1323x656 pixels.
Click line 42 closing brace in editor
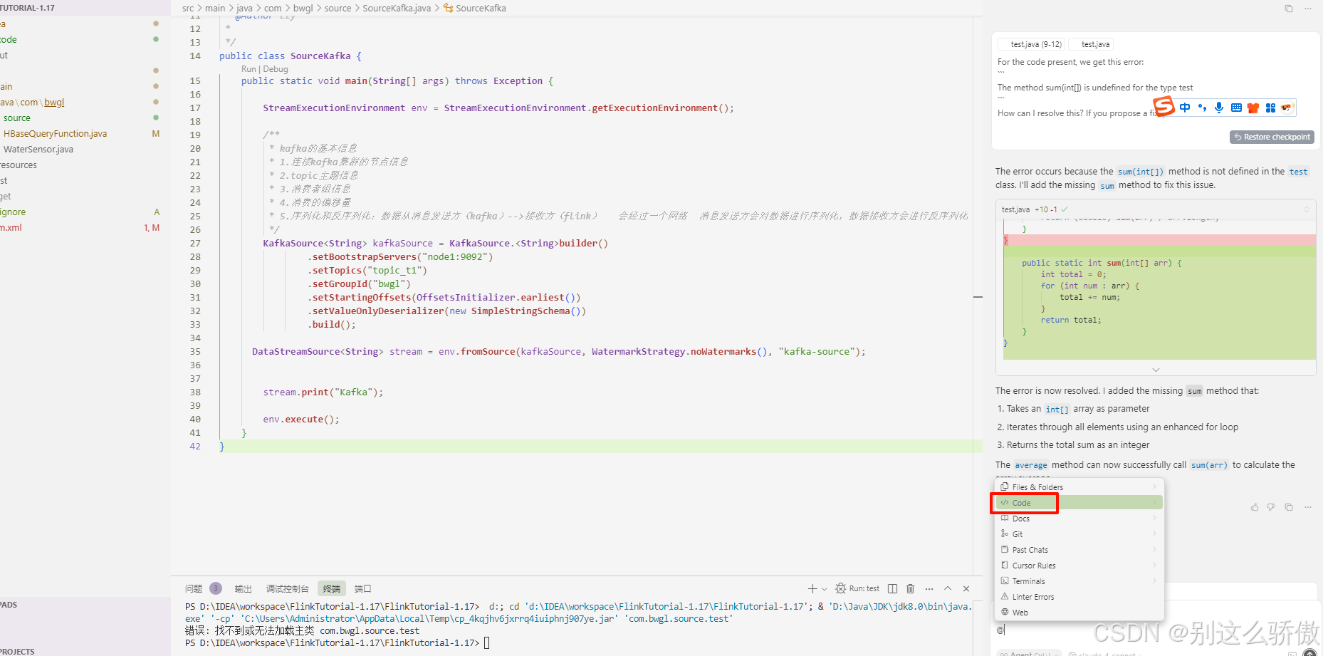click(x=222, y=447)
